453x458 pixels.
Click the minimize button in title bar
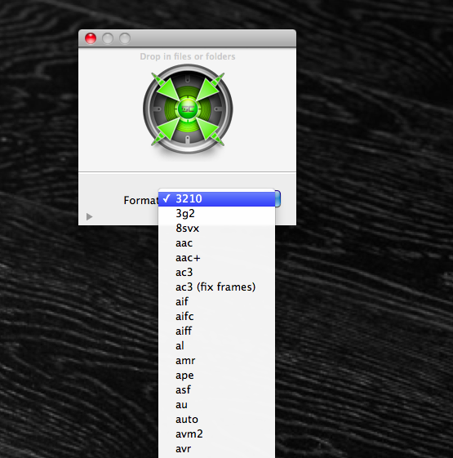[108, 38]
